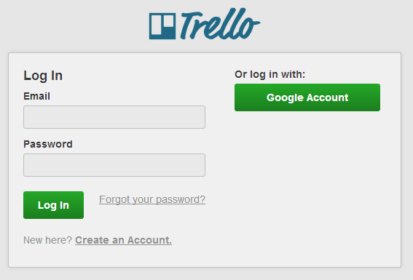Click the green Log In button
This screenshot has width=413, height=280.
coord(53,205)
